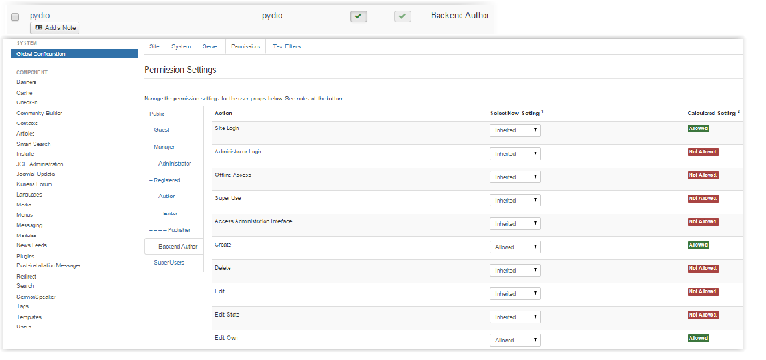Open Smart Search component settings
The image size is (766, 360).
34,144
